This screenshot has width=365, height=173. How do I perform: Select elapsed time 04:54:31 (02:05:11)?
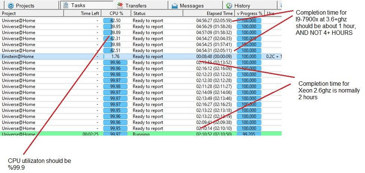[x=214, y=51]
